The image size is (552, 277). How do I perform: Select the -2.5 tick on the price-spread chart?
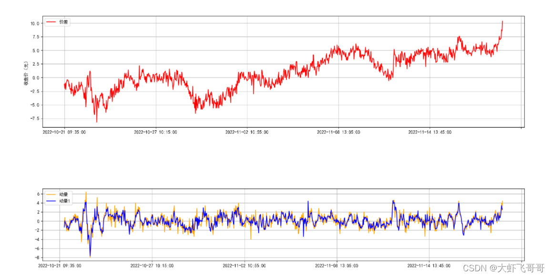[35, 91]
